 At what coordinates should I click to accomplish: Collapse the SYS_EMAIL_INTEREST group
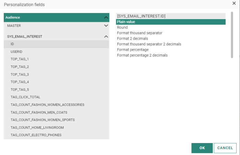click(x=106, y=36)
